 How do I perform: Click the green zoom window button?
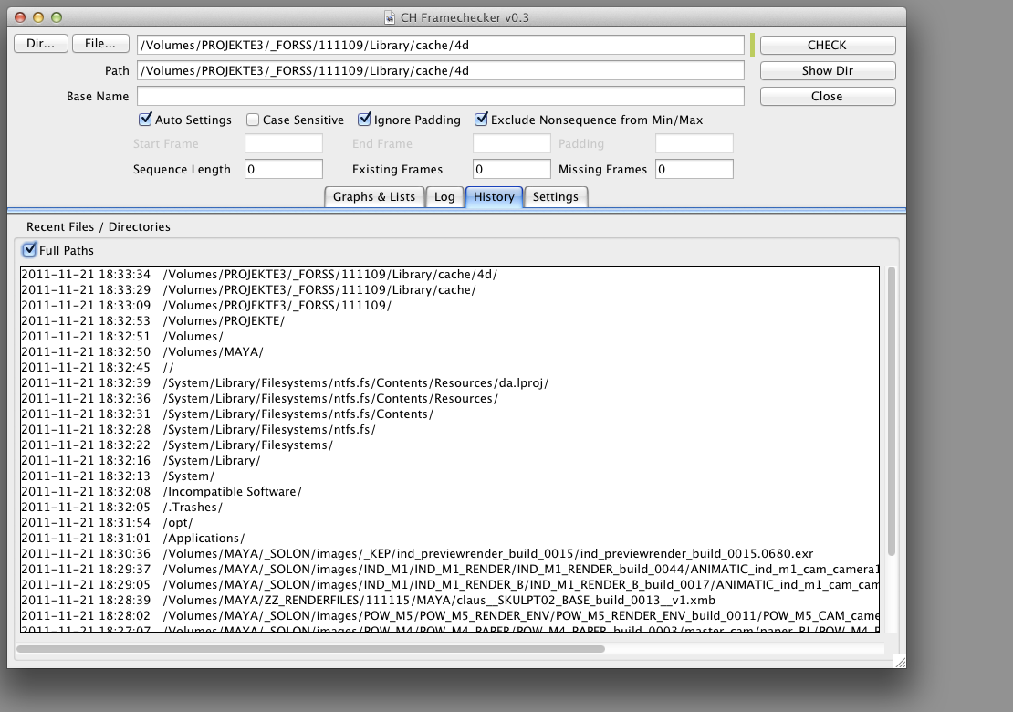57,17
